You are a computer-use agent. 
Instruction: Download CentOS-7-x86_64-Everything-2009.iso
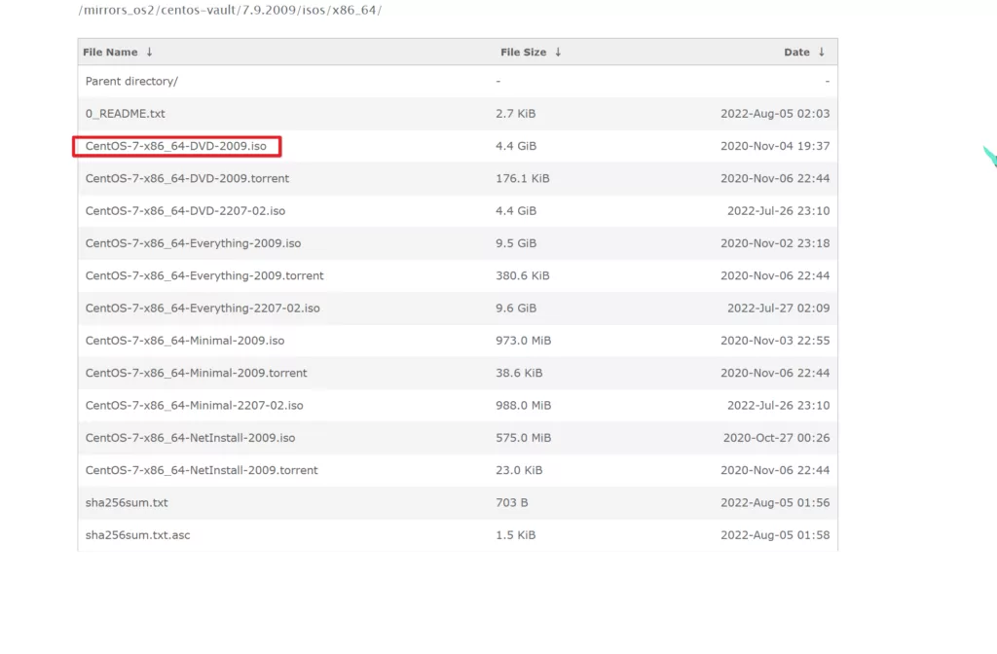[193, 243]
